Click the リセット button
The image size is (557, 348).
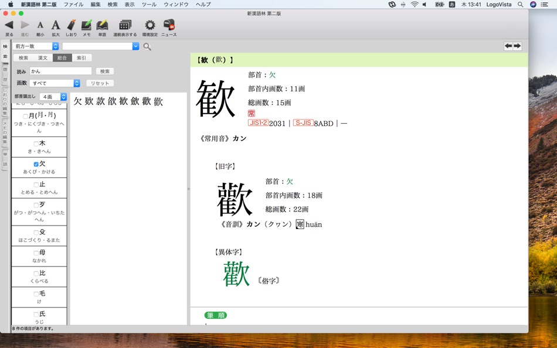100,83
